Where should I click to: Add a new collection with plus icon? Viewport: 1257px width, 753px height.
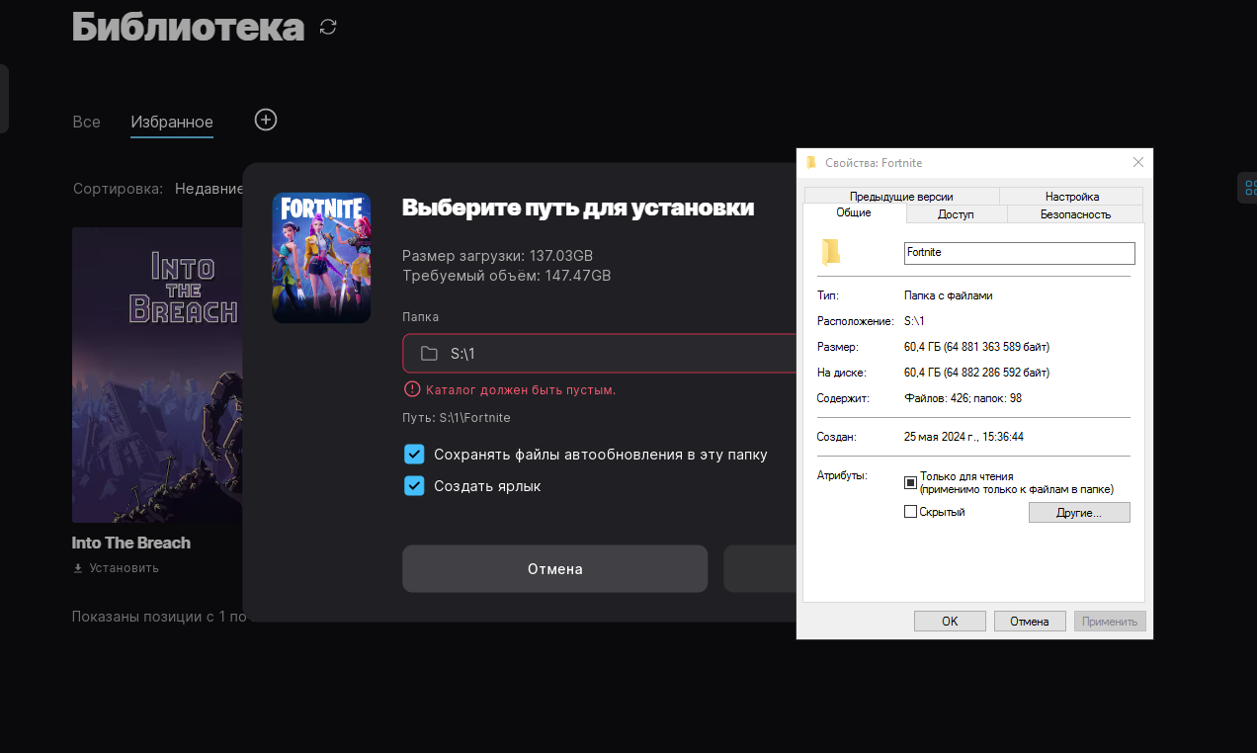(x=266, y=120)
